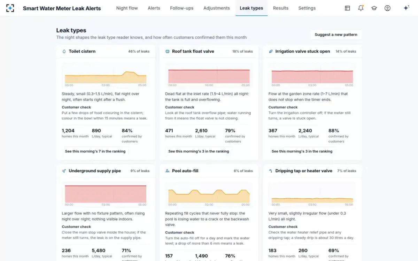Click Suggest a new pattern button
The height and width of the screenshot is (261, 418).
[x=336, y=35]
